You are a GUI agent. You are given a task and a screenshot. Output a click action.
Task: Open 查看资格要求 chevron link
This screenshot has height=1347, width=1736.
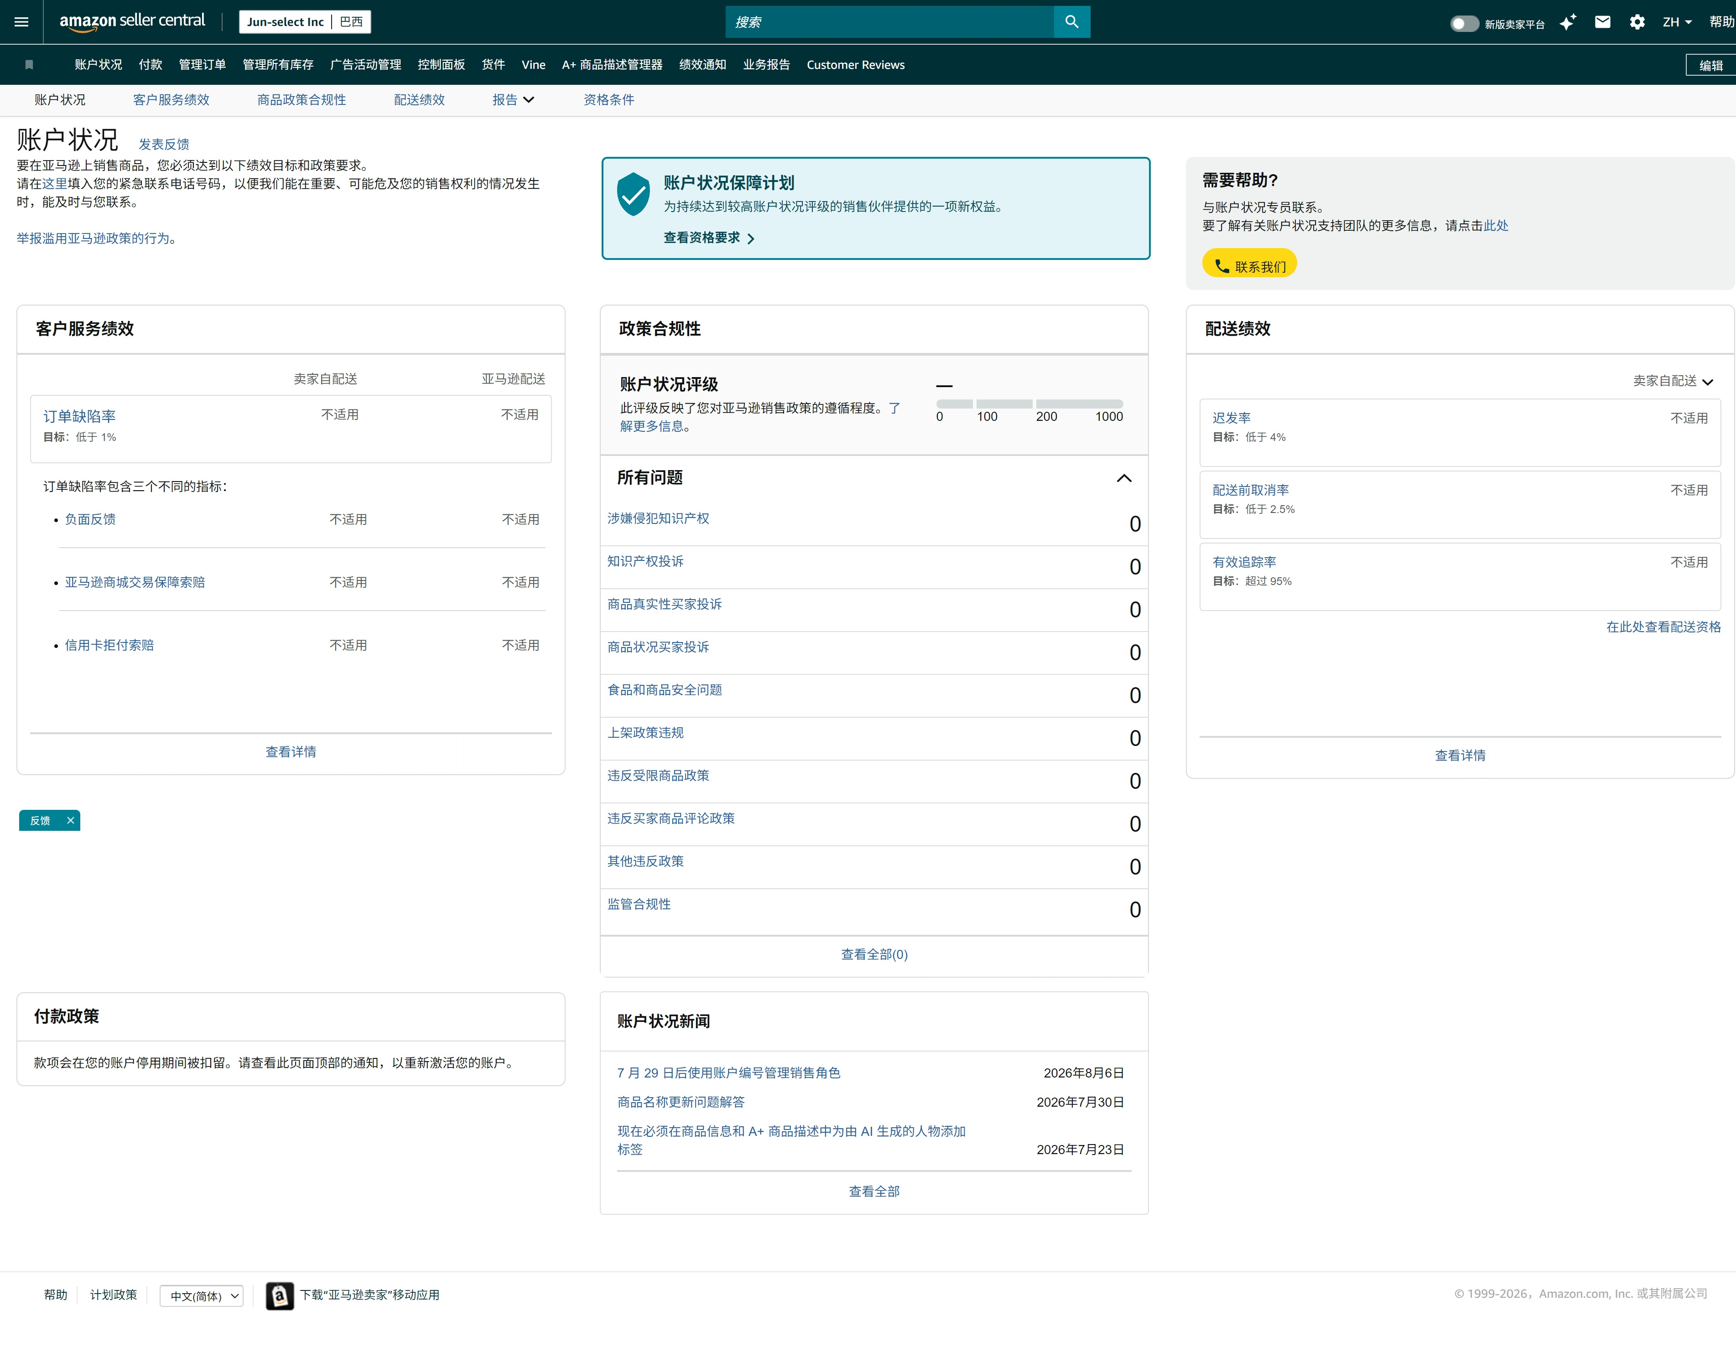click(709, 238)
